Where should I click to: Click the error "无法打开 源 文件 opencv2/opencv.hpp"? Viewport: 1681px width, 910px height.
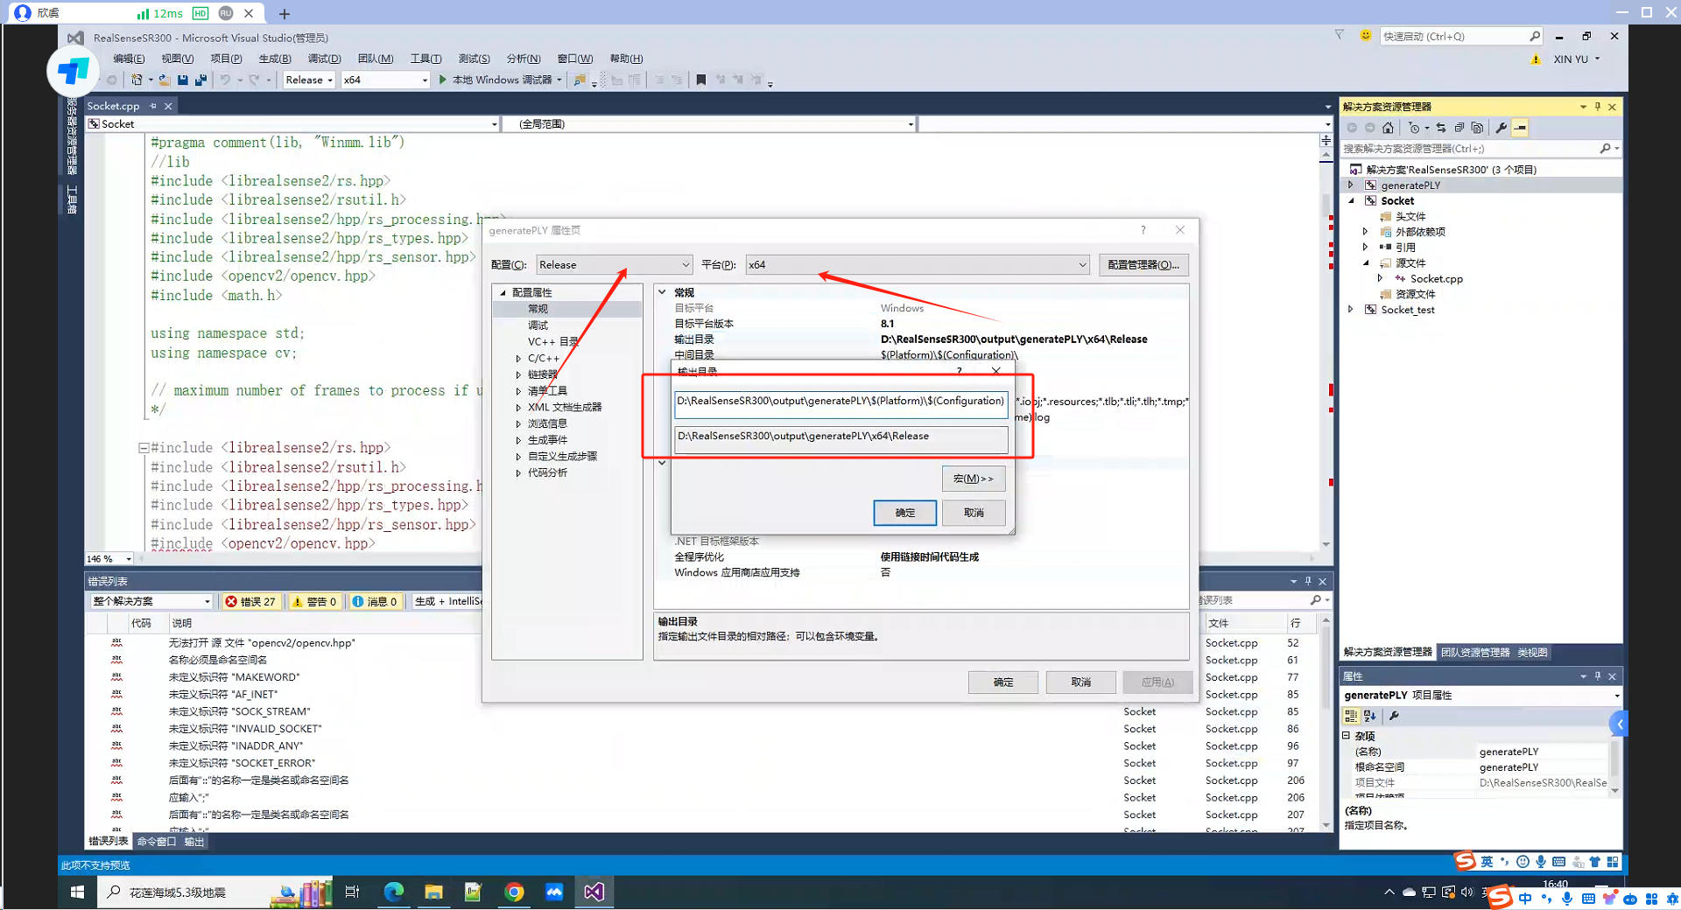click(262, 643)
